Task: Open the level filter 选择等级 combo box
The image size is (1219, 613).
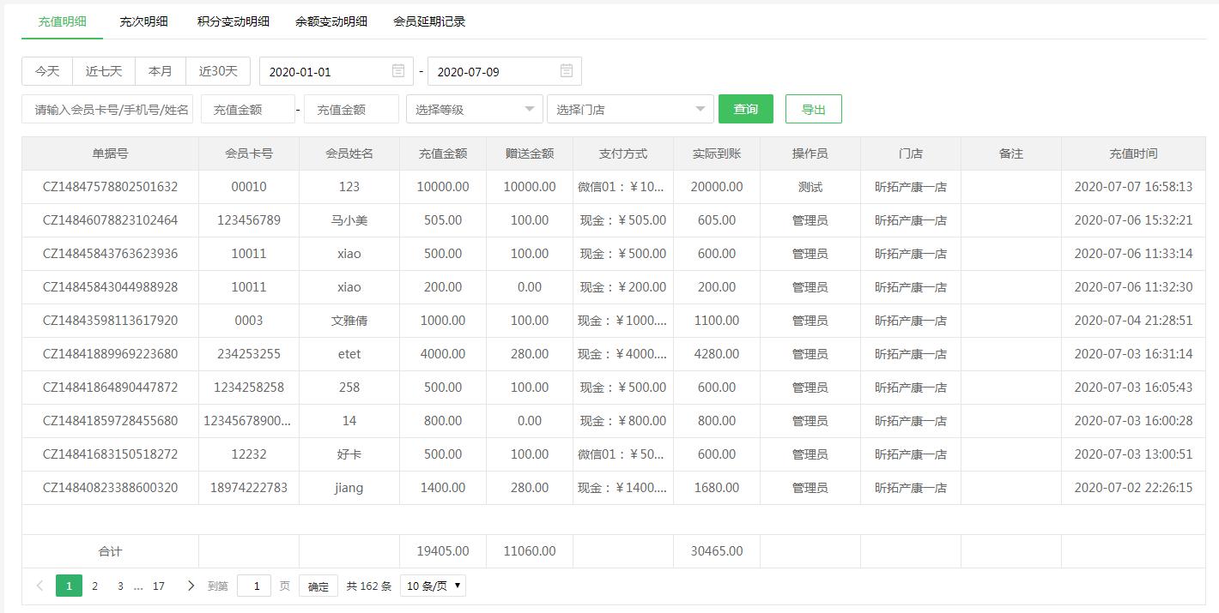Action: tap(472, 109)
